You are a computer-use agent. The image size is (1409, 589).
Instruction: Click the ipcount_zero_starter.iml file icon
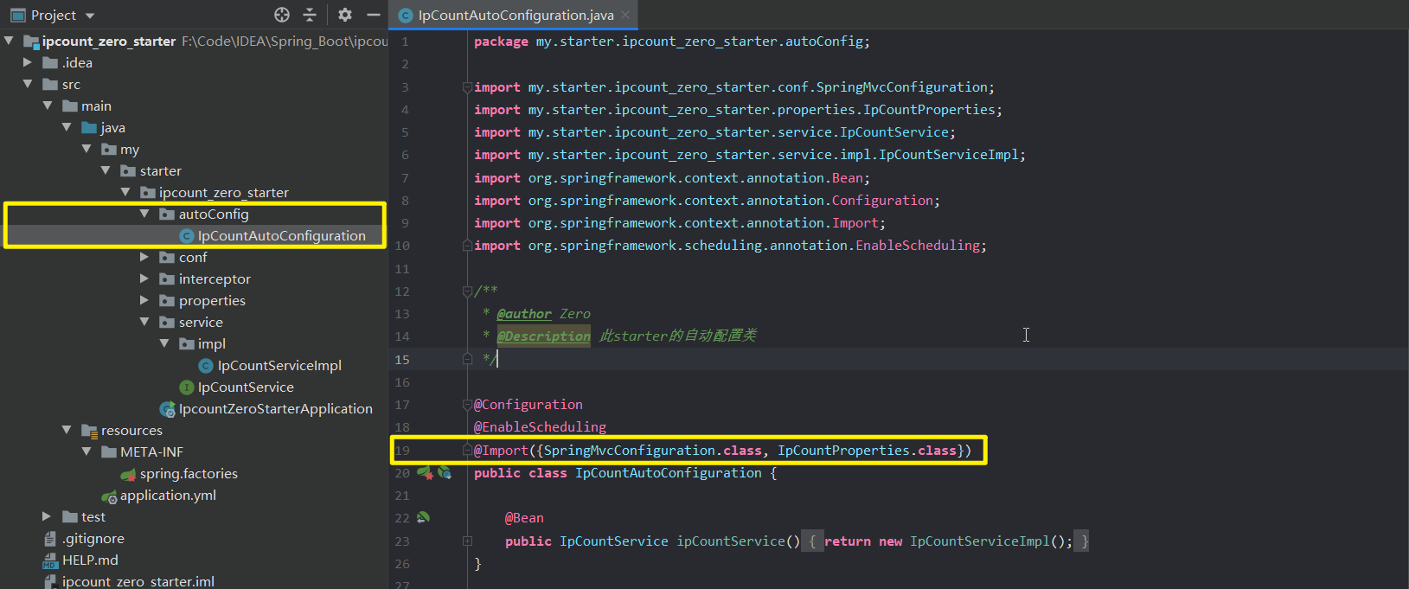pos(50,582)
